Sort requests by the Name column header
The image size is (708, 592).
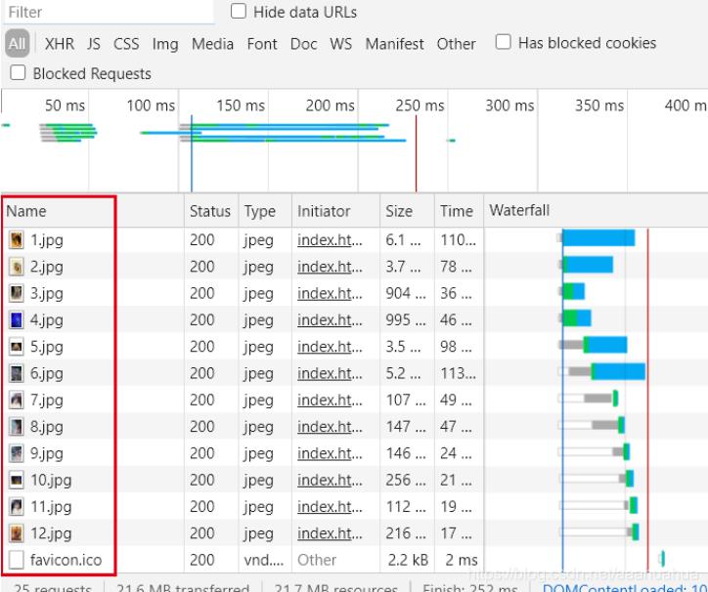tap(25, 211)
